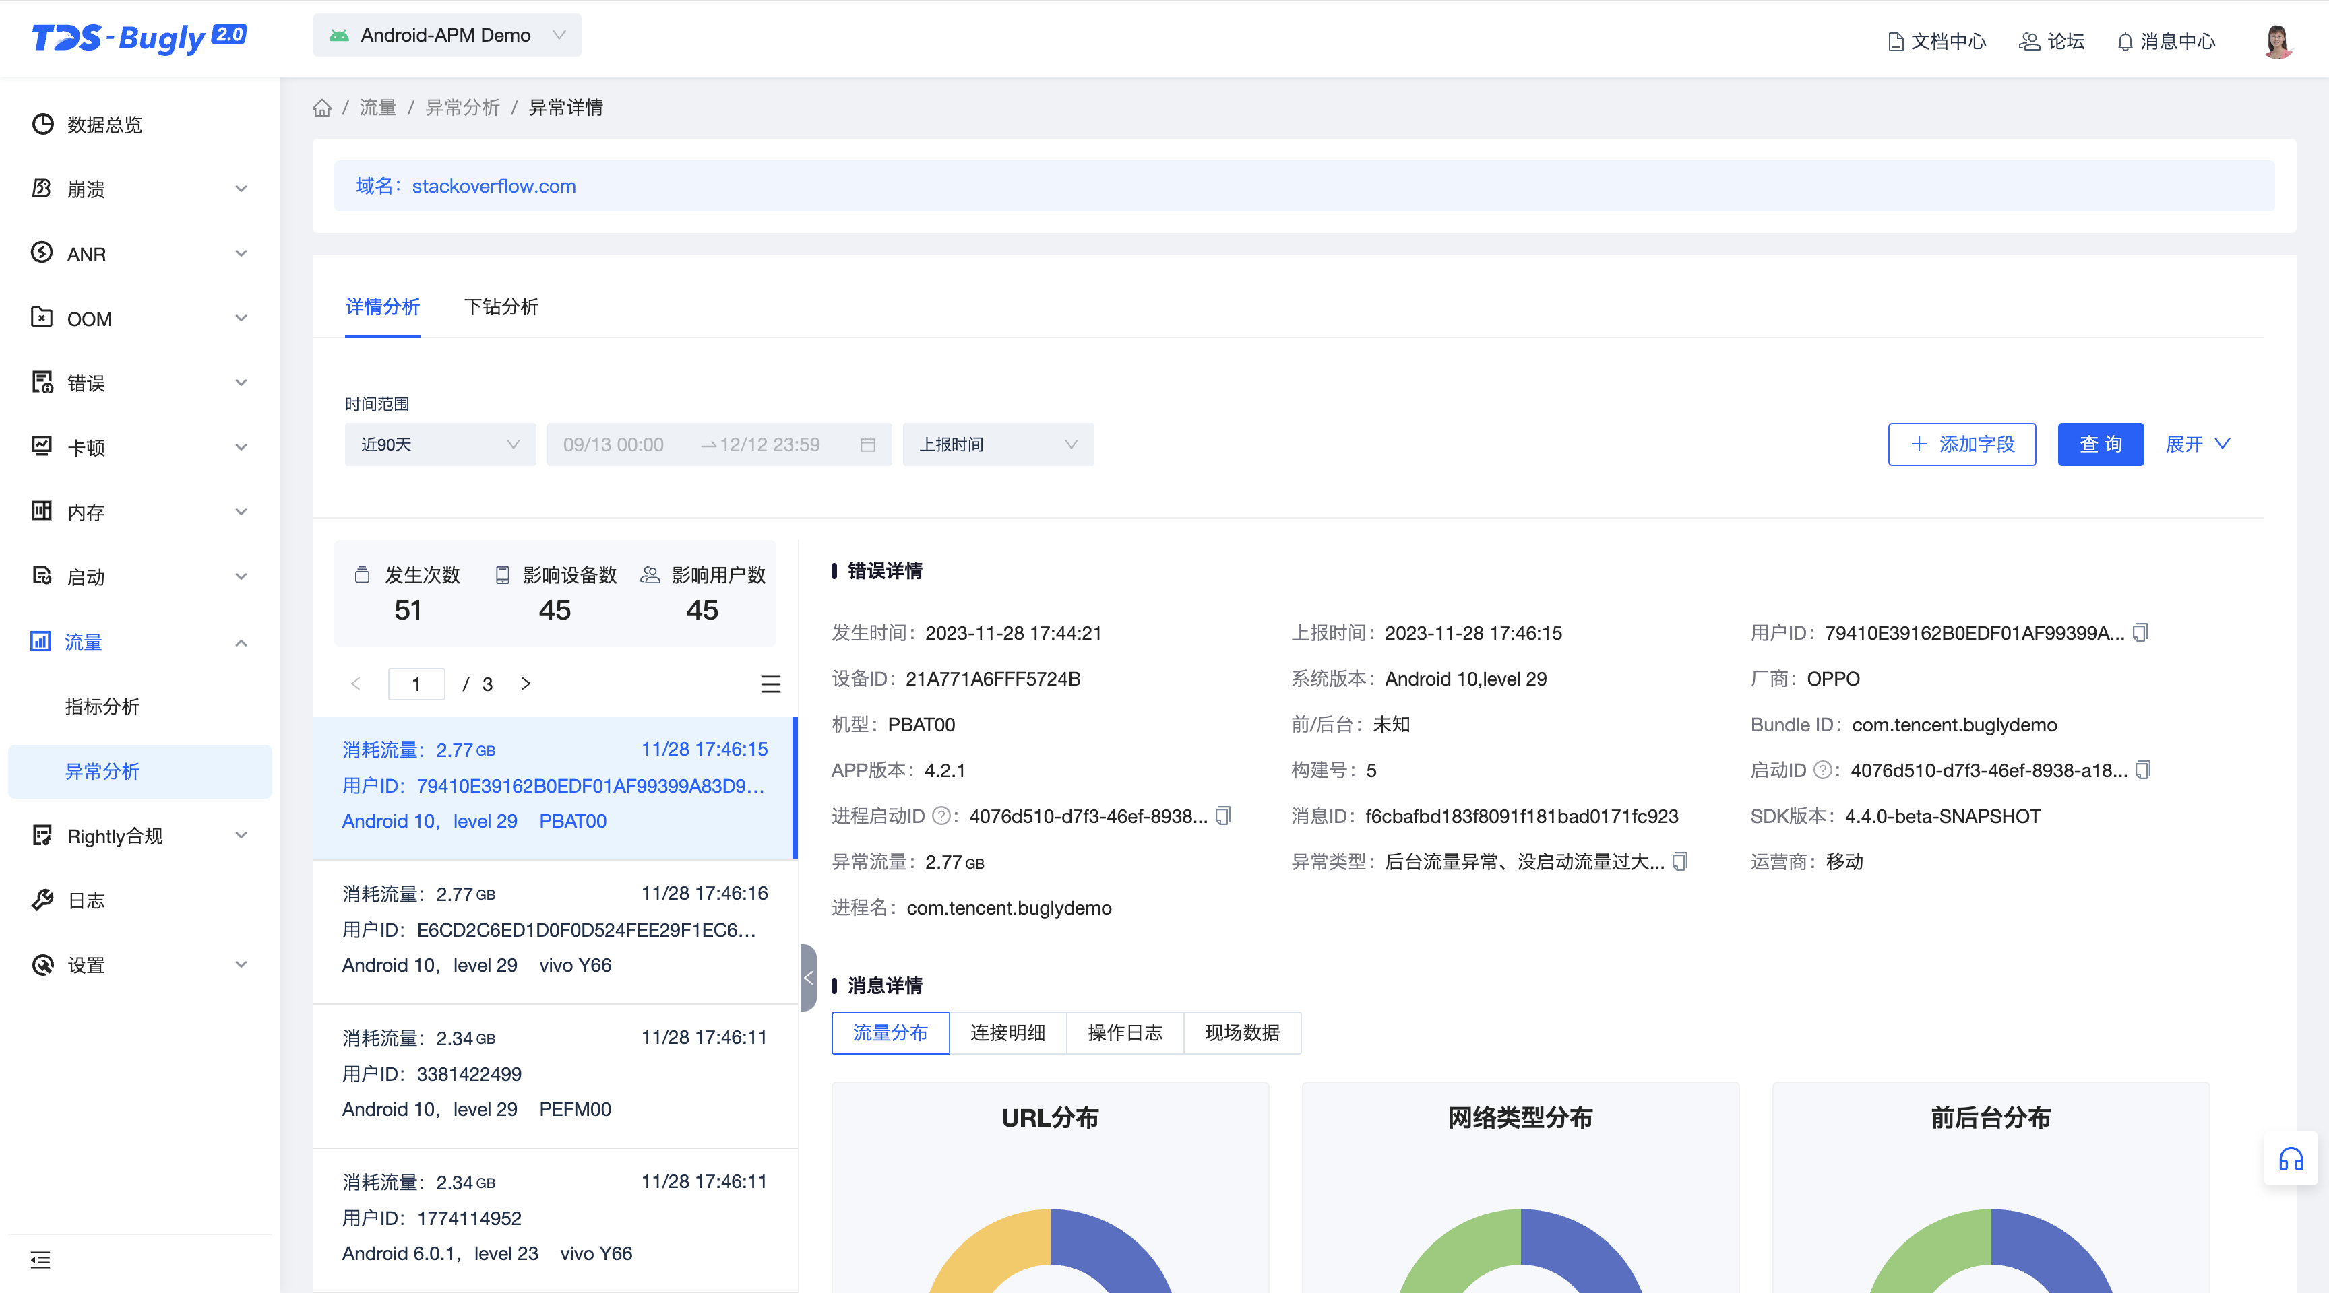Image resolution: width=2329 pixels, height=1293 pixels.
Task: Expand the 卡顿 menu
Action: click(140, 447)
